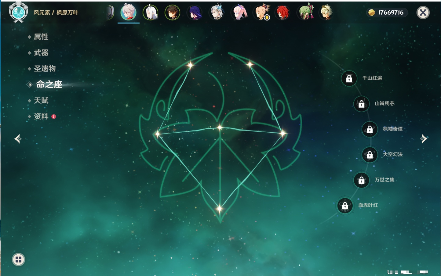Click the title text 风元素 / 枫原万叶
Viewport: 441px width, 276px height.
click(56, 13)
